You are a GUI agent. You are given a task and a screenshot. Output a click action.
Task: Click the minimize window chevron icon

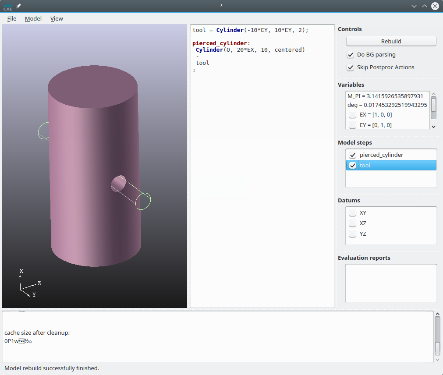point(414,6)
